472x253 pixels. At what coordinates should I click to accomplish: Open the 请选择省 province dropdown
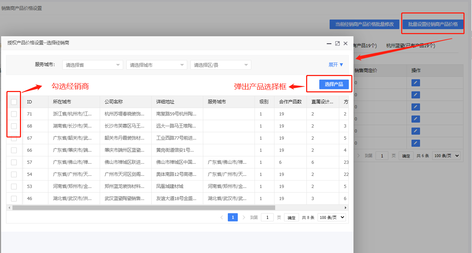click(93, 65)
